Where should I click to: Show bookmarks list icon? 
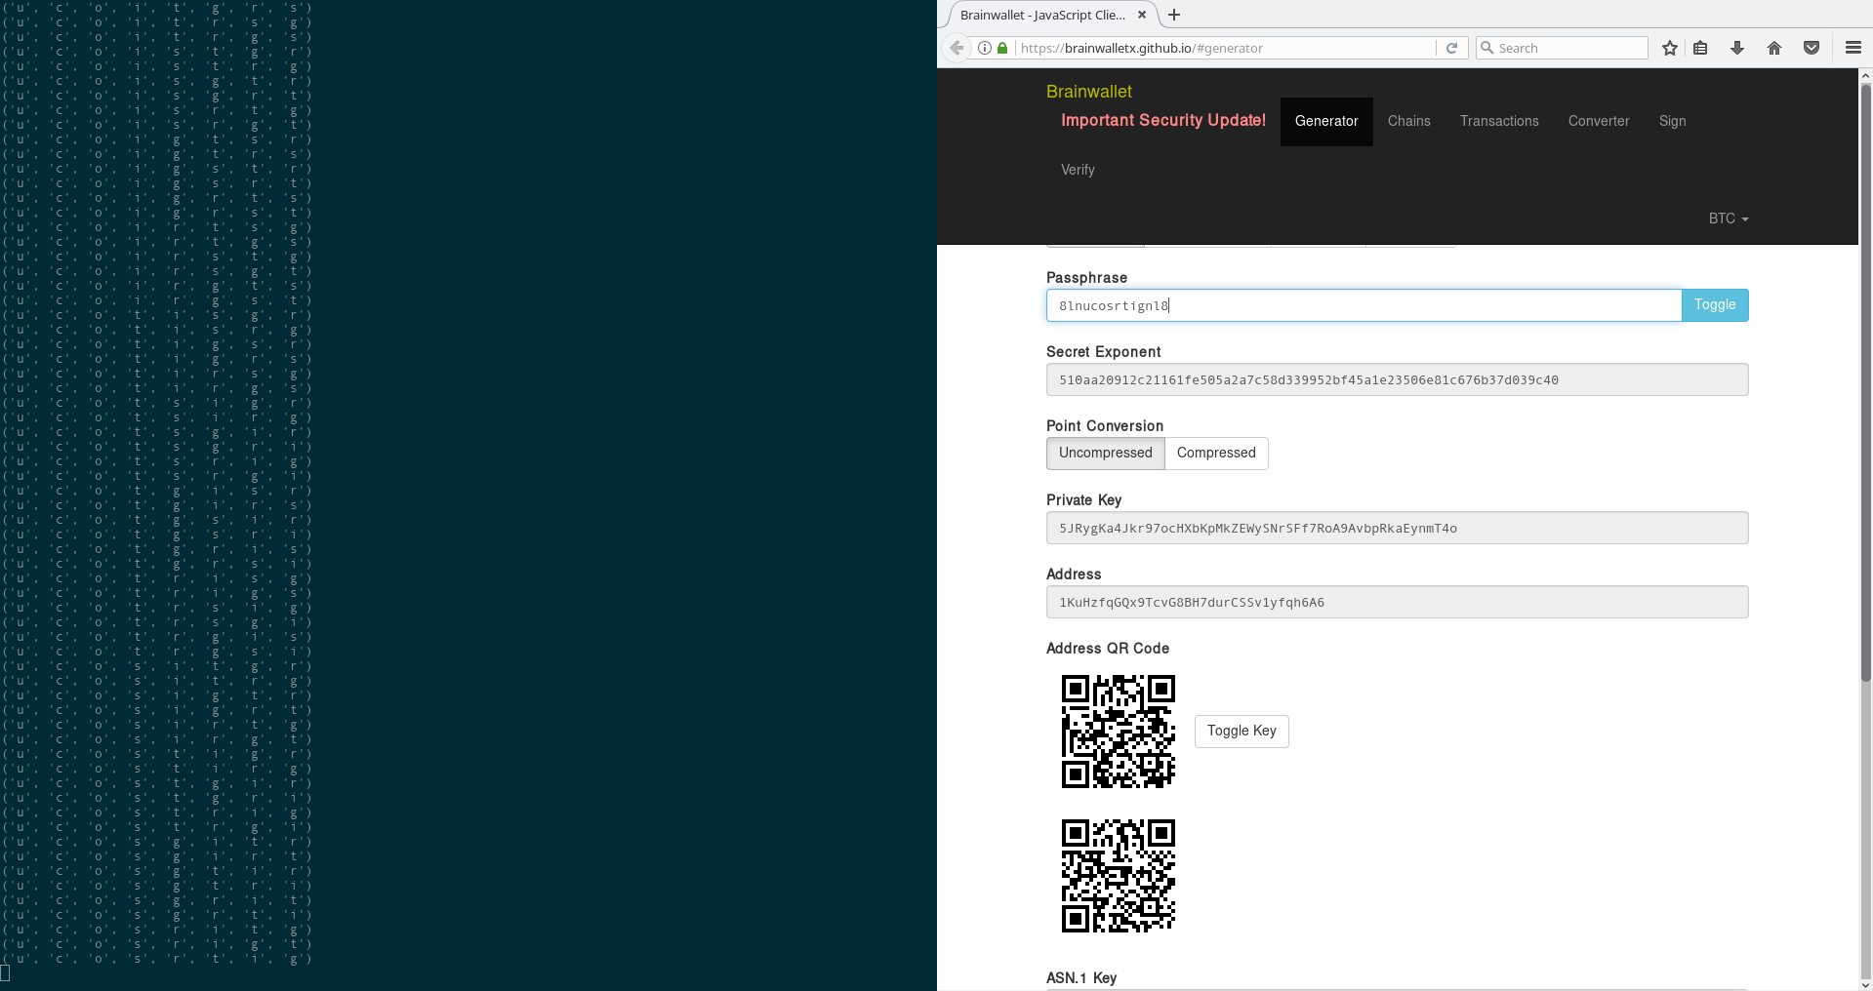pyautogui.click(x=1700, y=48)
